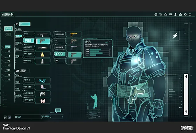The image size is (196, 133).
Task: Click name label left of knife thumbnail
Action: (x=29, y=47)
